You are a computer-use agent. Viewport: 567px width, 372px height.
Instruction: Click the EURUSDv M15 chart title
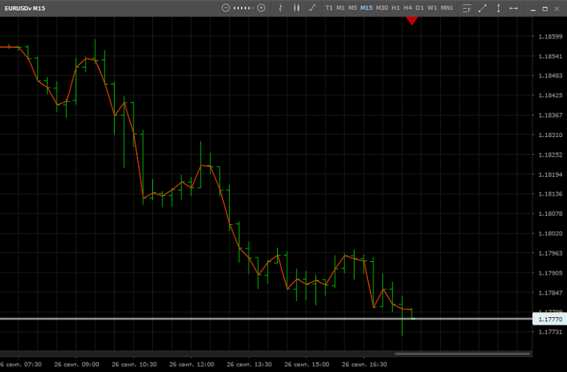tap(25, 8)
